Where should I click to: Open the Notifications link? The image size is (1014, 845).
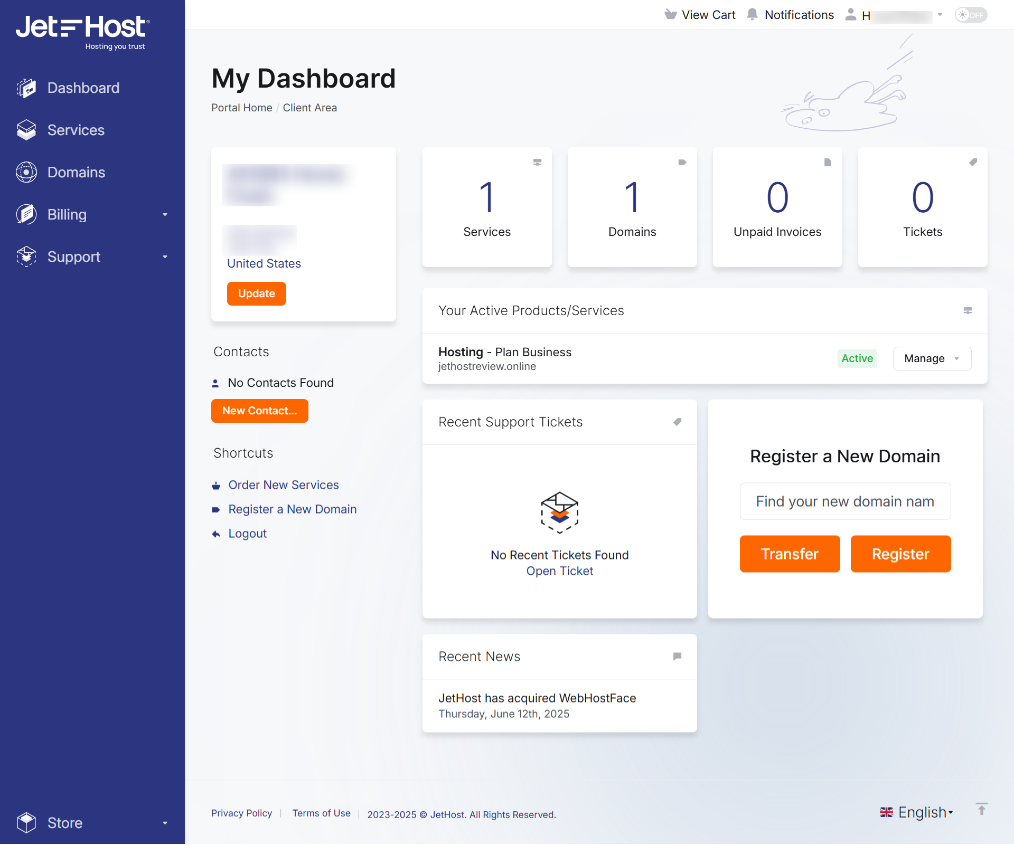click(x=799, y=15)
